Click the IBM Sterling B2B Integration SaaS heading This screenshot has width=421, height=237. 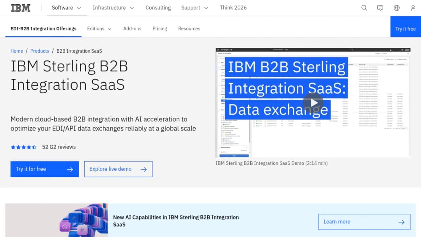(69, 75)
